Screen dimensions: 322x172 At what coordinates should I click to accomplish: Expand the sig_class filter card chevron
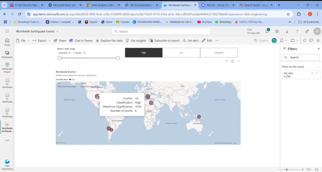312,73
